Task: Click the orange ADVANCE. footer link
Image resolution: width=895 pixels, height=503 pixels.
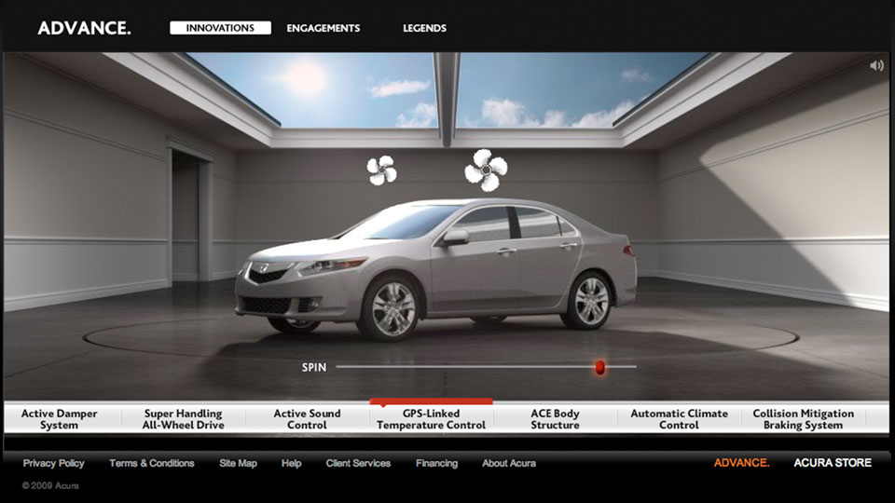Action: pyautogui.click(x=741, y=463)
